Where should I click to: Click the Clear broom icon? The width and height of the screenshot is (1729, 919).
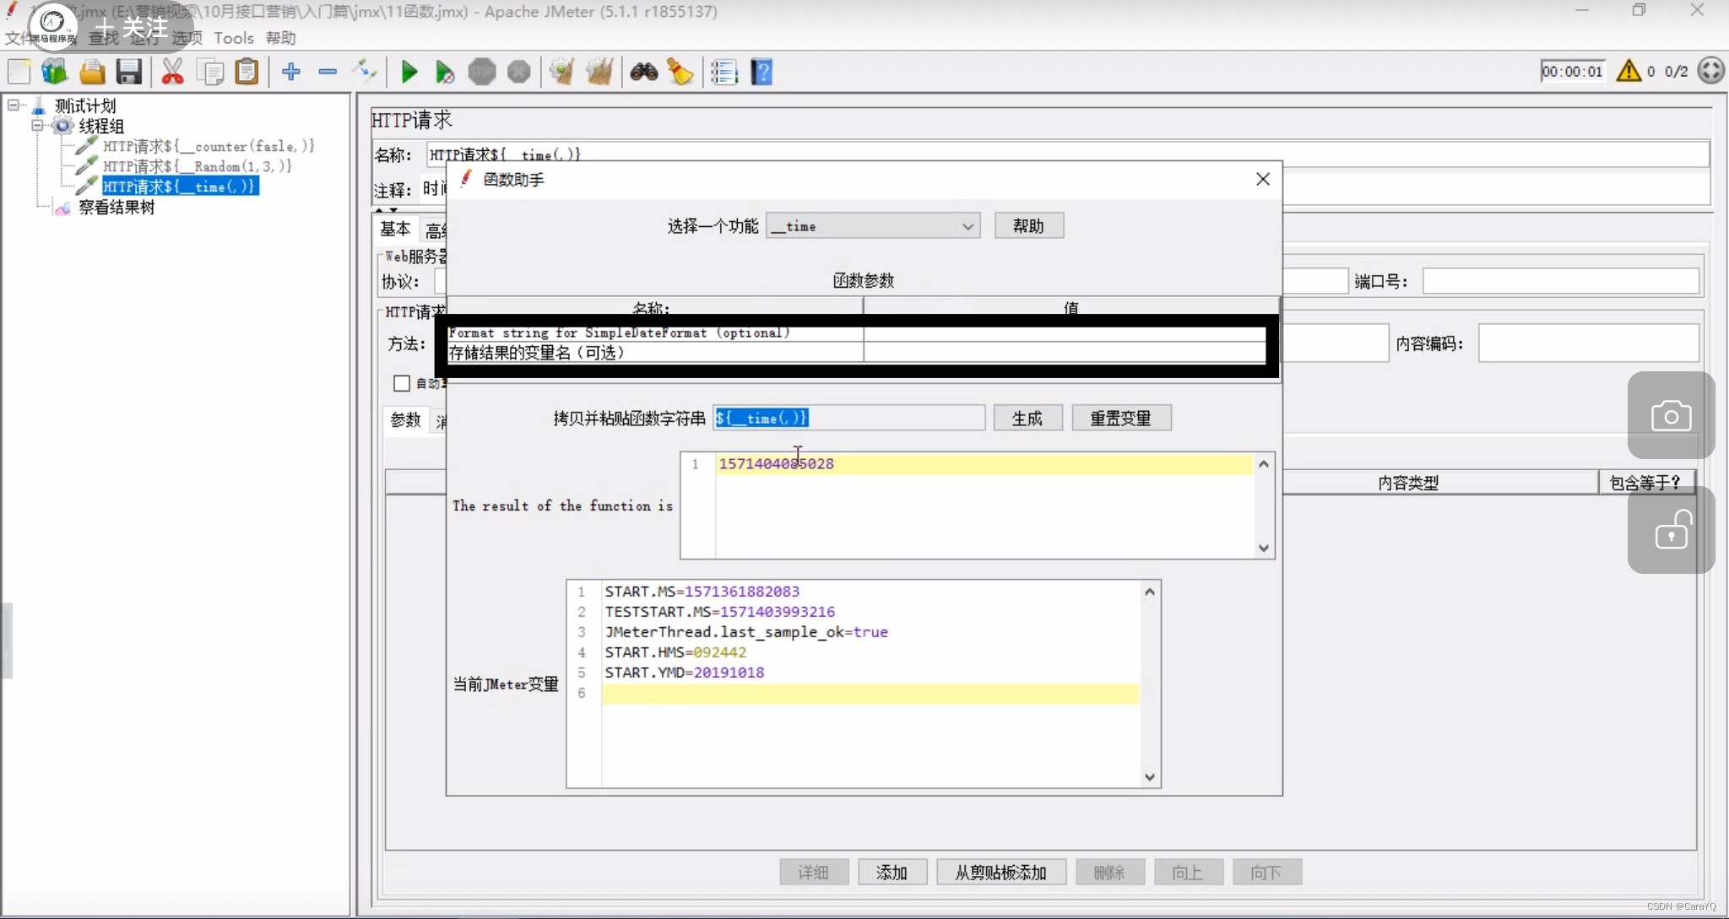[x=561, y=72]
